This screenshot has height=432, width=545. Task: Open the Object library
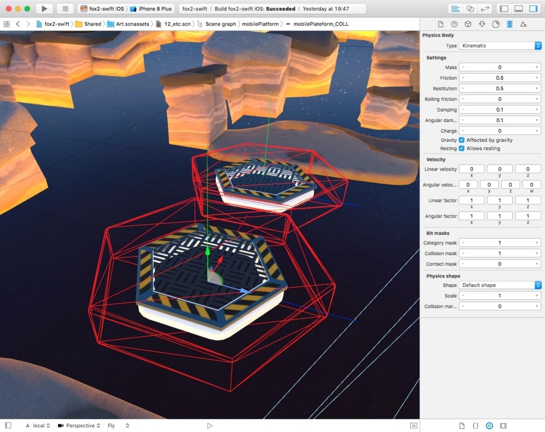[489, 426]
